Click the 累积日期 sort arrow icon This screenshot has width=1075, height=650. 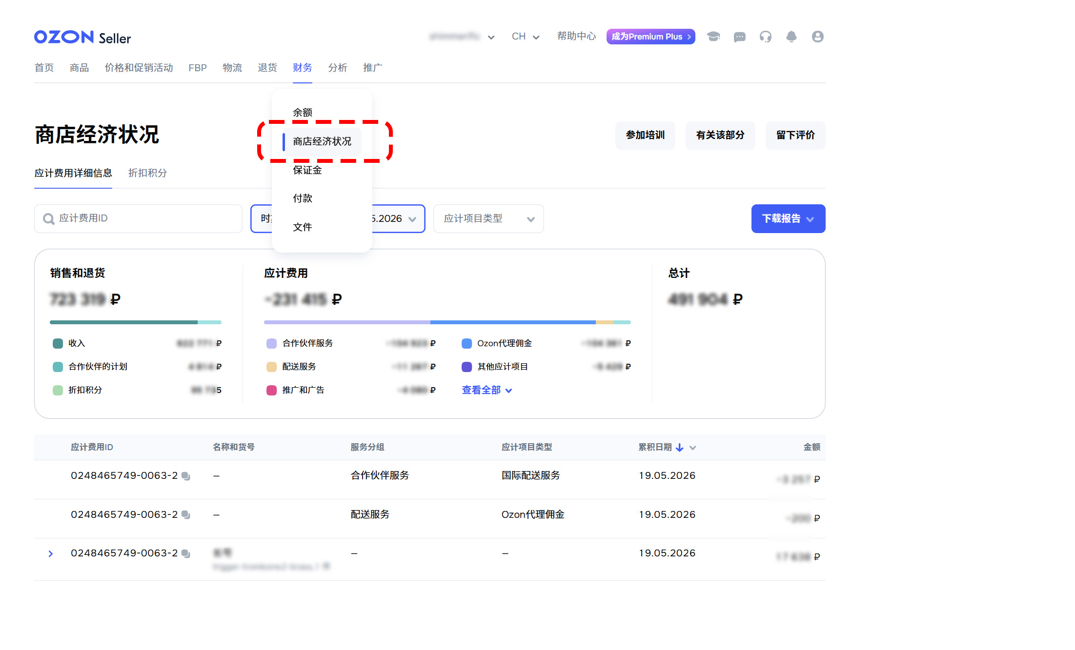click(679, 447)
